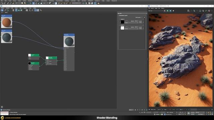
Task: Toggle Window/Crossing selection mode
Action: click(x=30, y=3)
